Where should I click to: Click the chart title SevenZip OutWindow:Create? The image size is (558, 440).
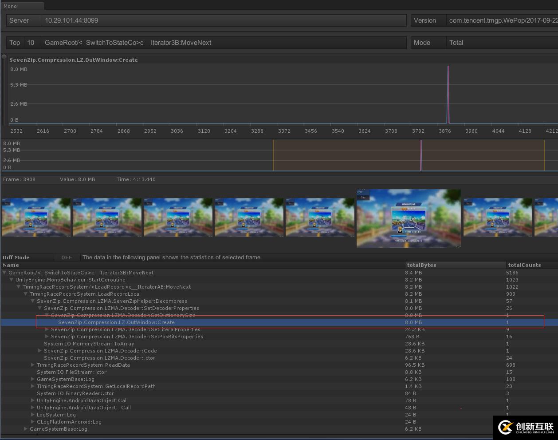point(74,60)
